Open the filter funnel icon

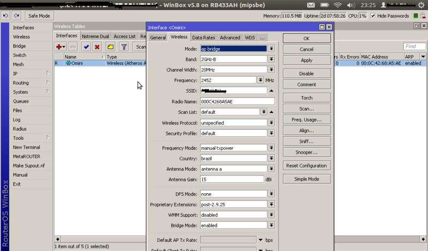tap(124, 47)
